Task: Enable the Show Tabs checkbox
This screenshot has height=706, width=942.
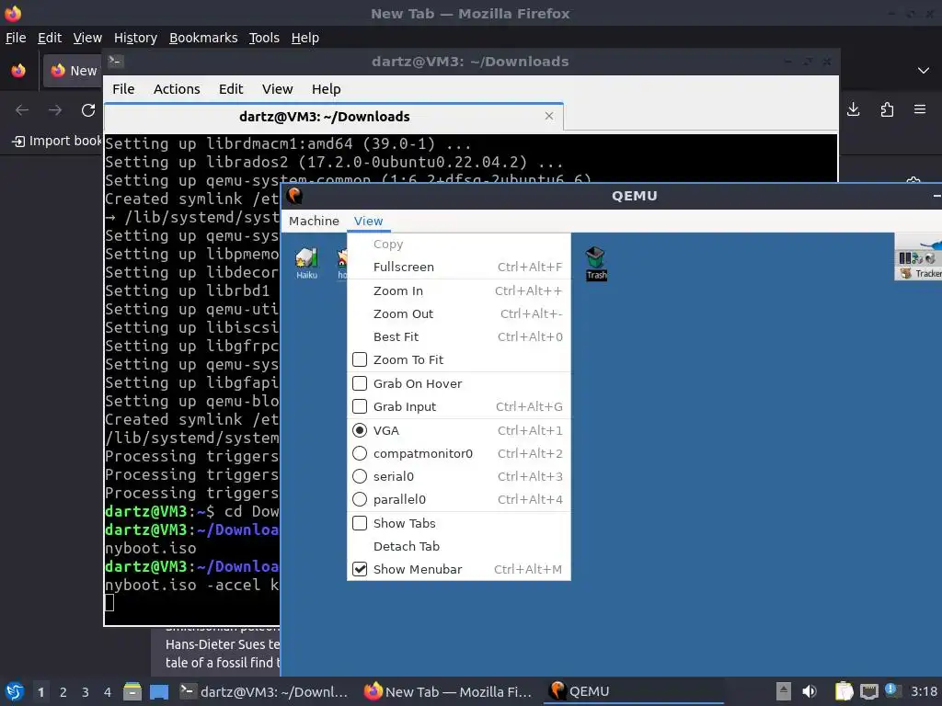Action: [x=360, y=523]
